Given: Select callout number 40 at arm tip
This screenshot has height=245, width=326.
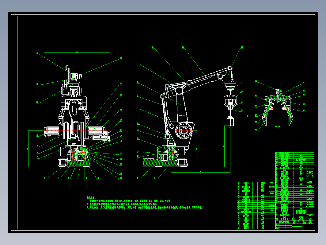Looking at the screenshot, I should point(242,48).
